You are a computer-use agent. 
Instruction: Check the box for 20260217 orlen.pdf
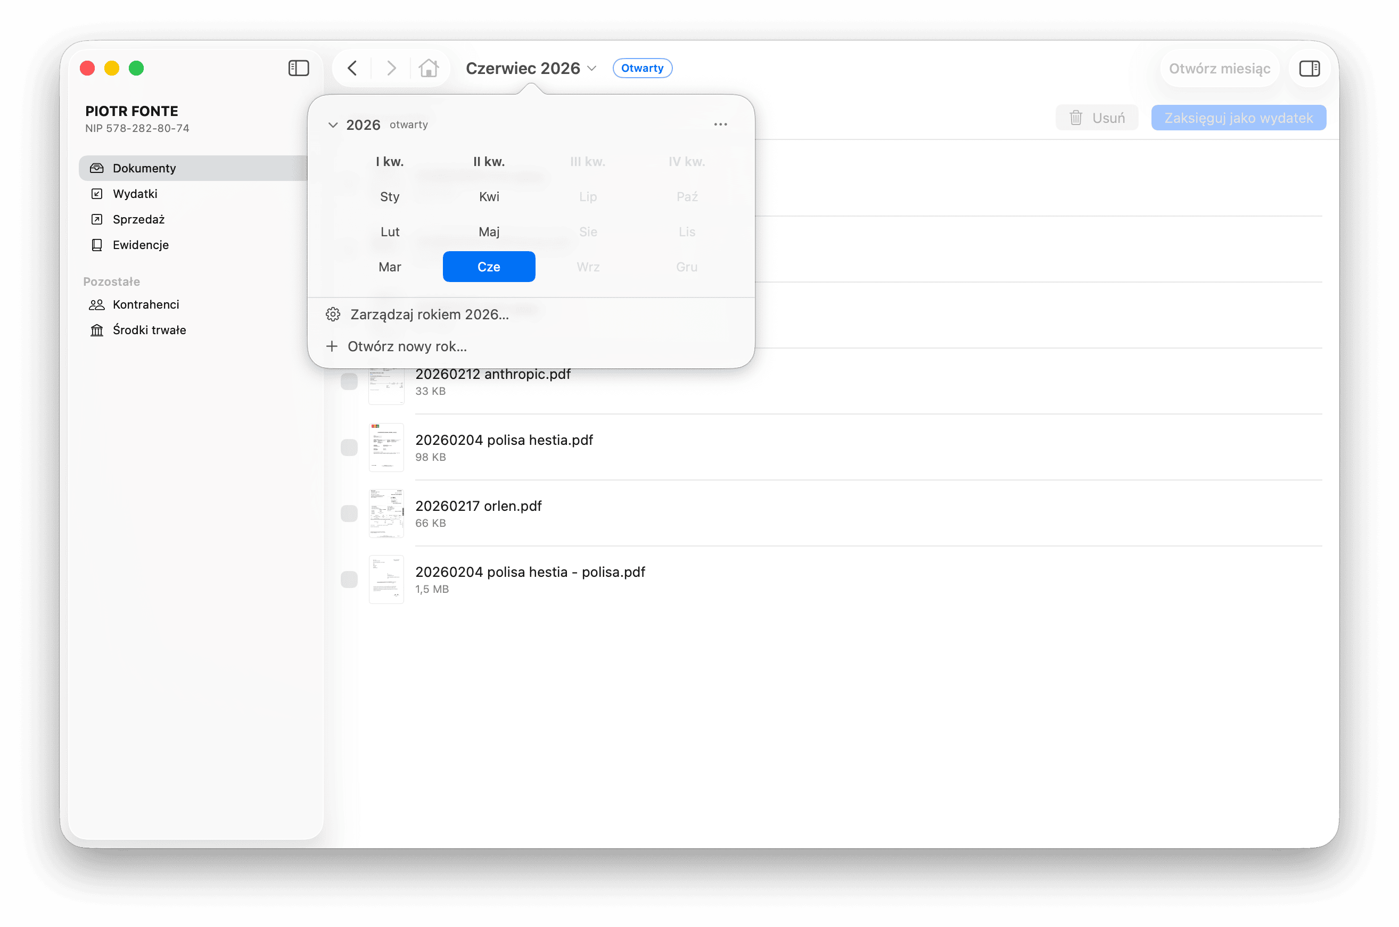point(349,513)
